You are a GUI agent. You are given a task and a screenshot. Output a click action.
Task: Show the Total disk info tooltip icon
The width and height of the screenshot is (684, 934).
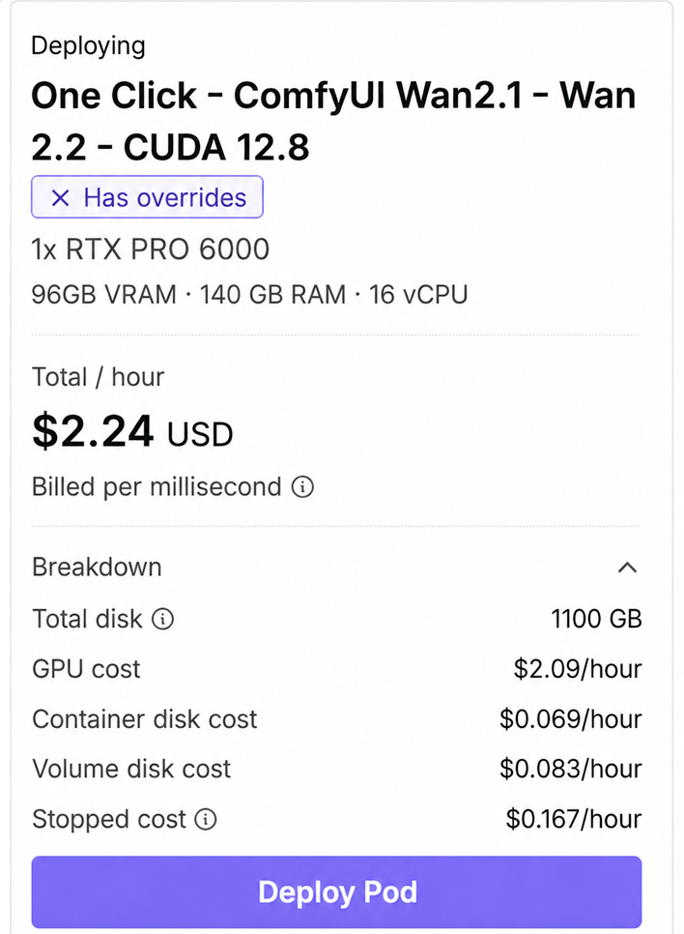pos(162,619)
